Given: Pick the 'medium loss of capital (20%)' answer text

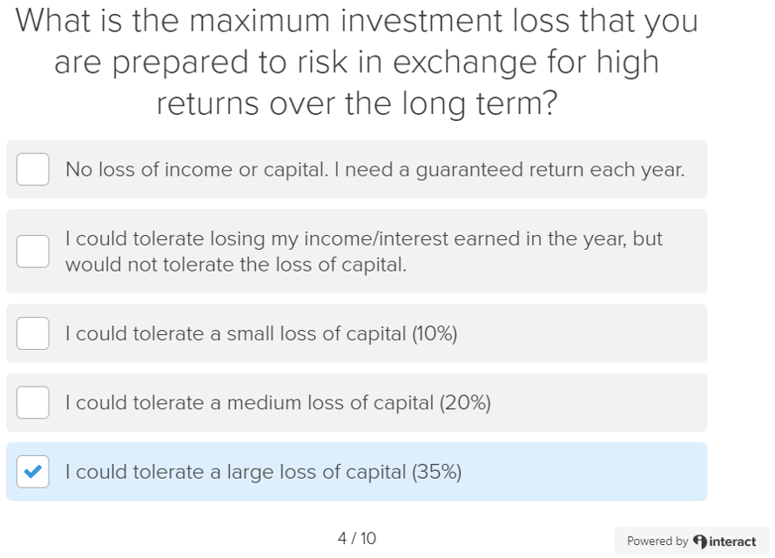Looking at the screenshot, I should (279, 403).
